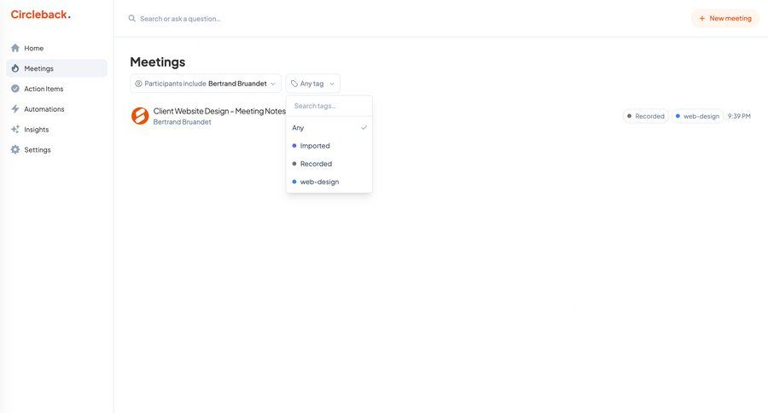Click the Meetings flame icon
The image size is (768, 413).
[x=15, y=68]
